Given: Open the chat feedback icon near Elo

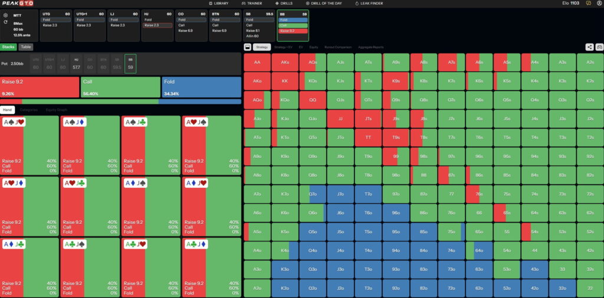Looking at the screenshot, I should [x=589, y=4].
